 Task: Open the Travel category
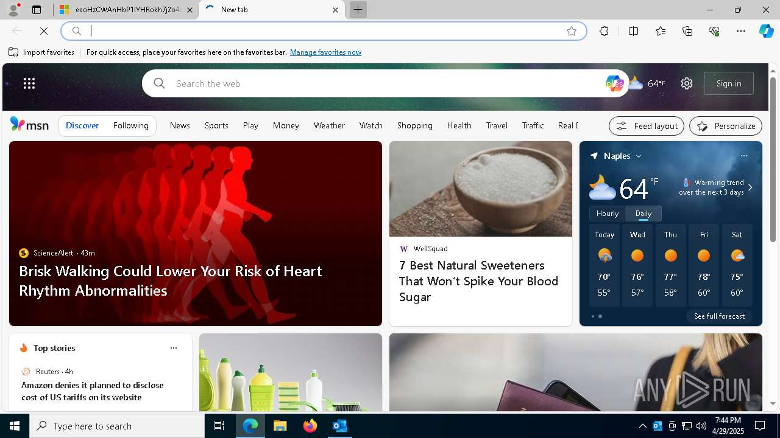pos(497,125)
